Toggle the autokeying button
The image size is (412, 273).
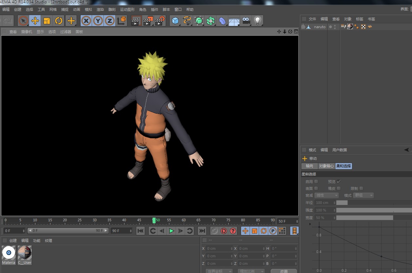(224, 231)
